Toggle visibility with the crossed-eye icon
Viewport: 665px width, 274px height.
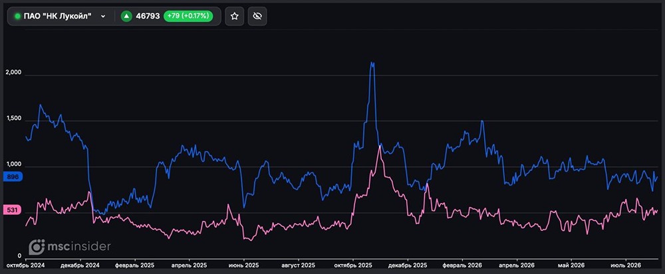click(257, 16)
